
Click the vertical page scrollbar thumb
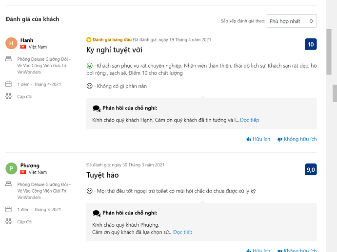pyautogui.click(x=329, y=52)
